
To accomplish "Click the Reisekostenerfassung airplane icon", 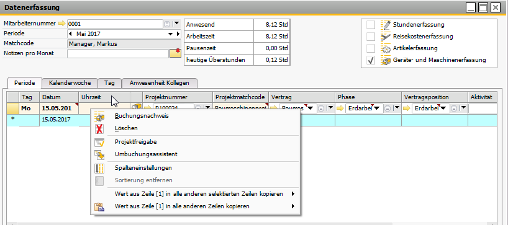I will [x=386, y=37].
